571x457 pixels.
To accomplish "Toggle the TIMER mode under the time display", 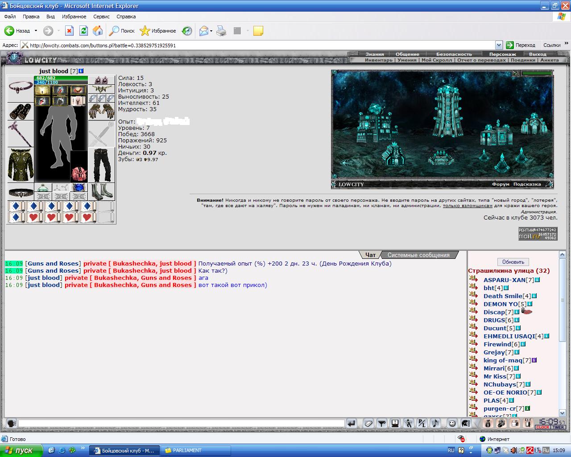I will click(x=559, y=427).
